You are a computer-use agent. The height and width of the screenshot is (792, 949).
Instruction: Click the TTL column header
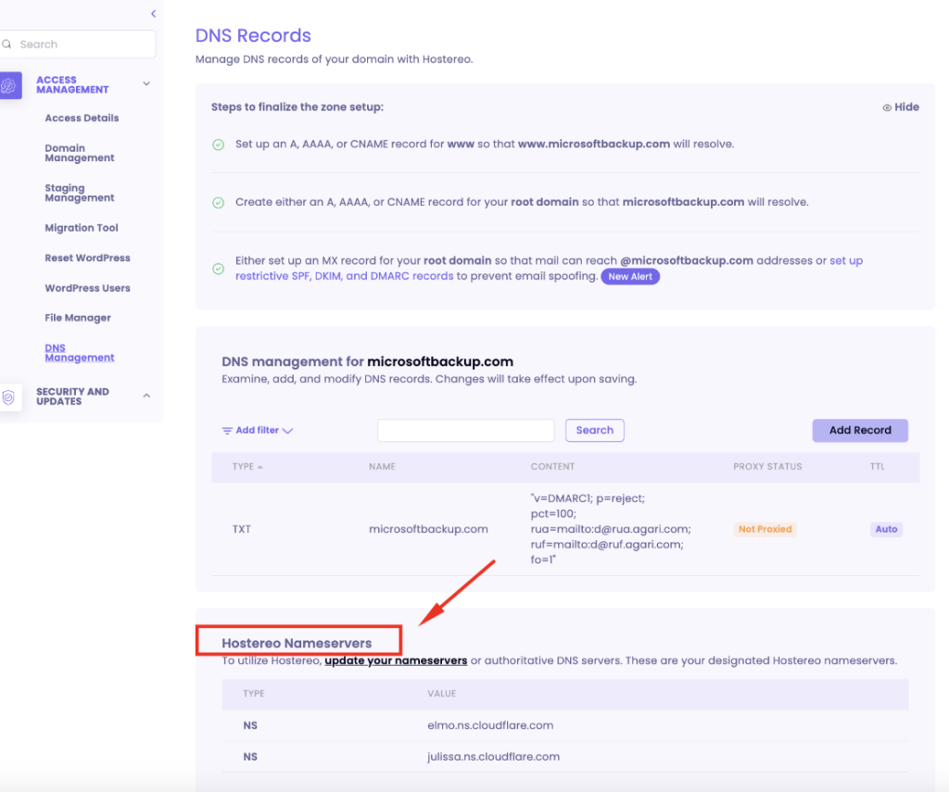(x=878, y=467)
